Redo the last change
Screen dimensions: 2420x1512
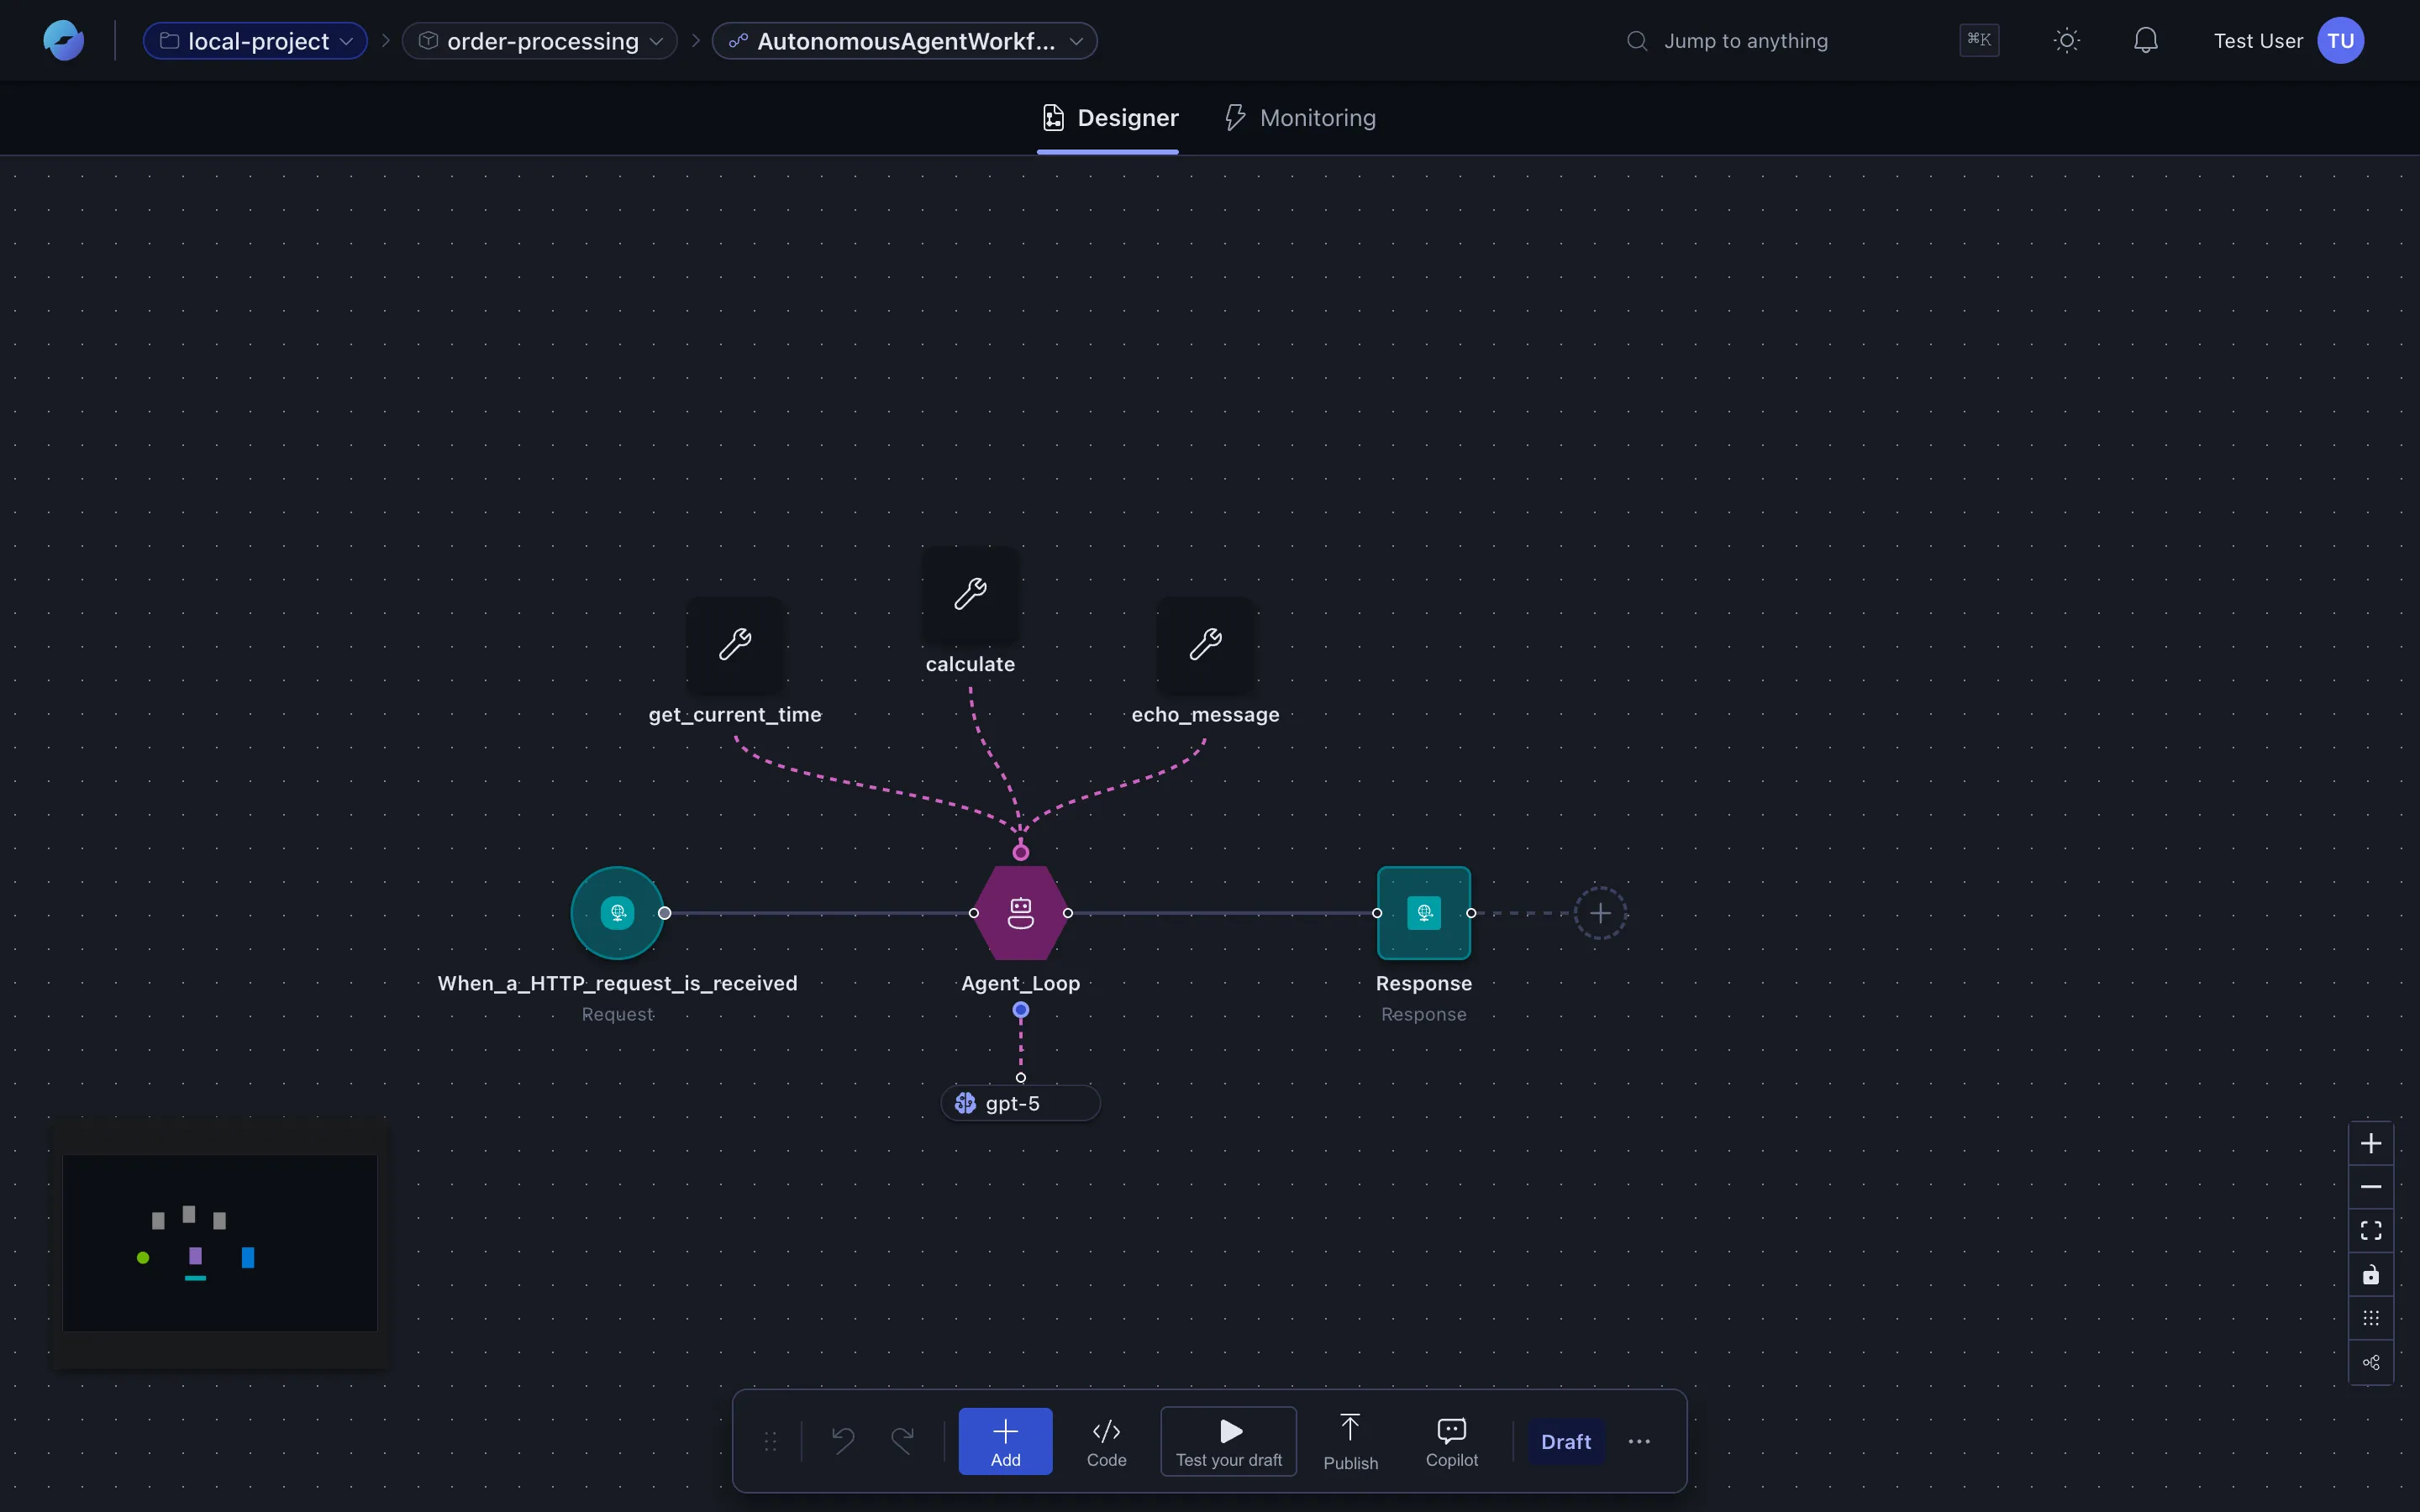(x=902, y=1441)
